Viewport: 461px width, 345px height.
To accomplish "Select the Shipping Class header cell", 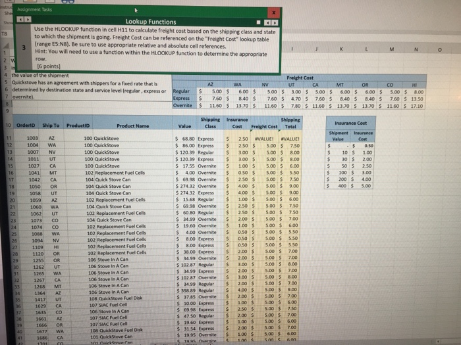I will (x=210, y=123).
